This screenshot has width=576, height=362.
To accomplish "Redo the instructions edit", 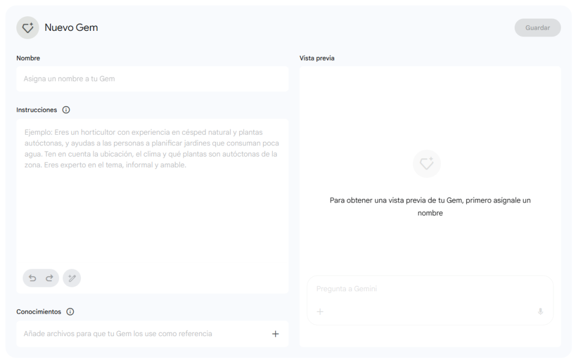I will pyautogui.click(x=49, y=278).
